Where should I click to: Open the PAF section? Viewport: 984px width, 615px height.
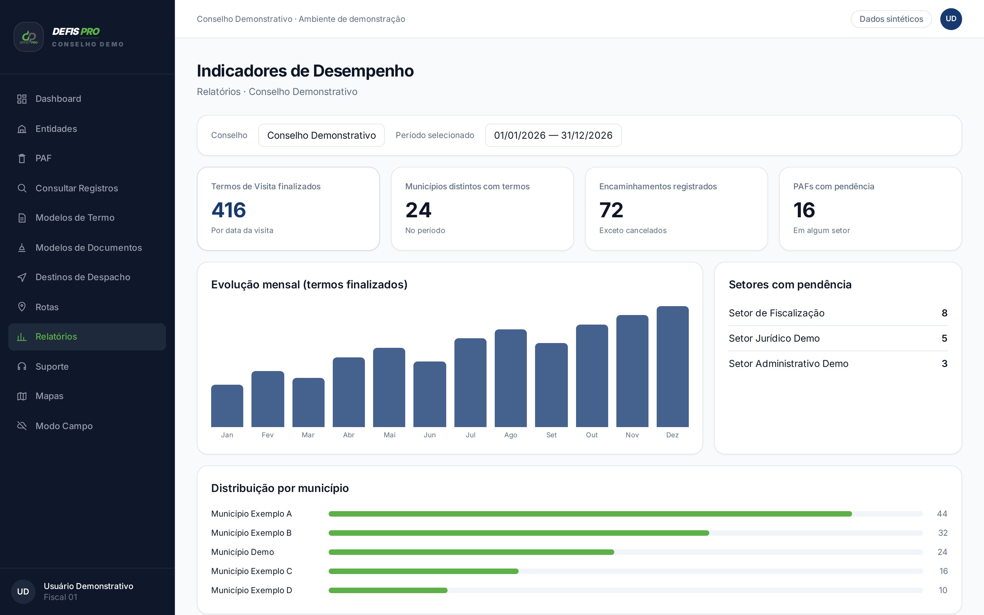point(87,158)
